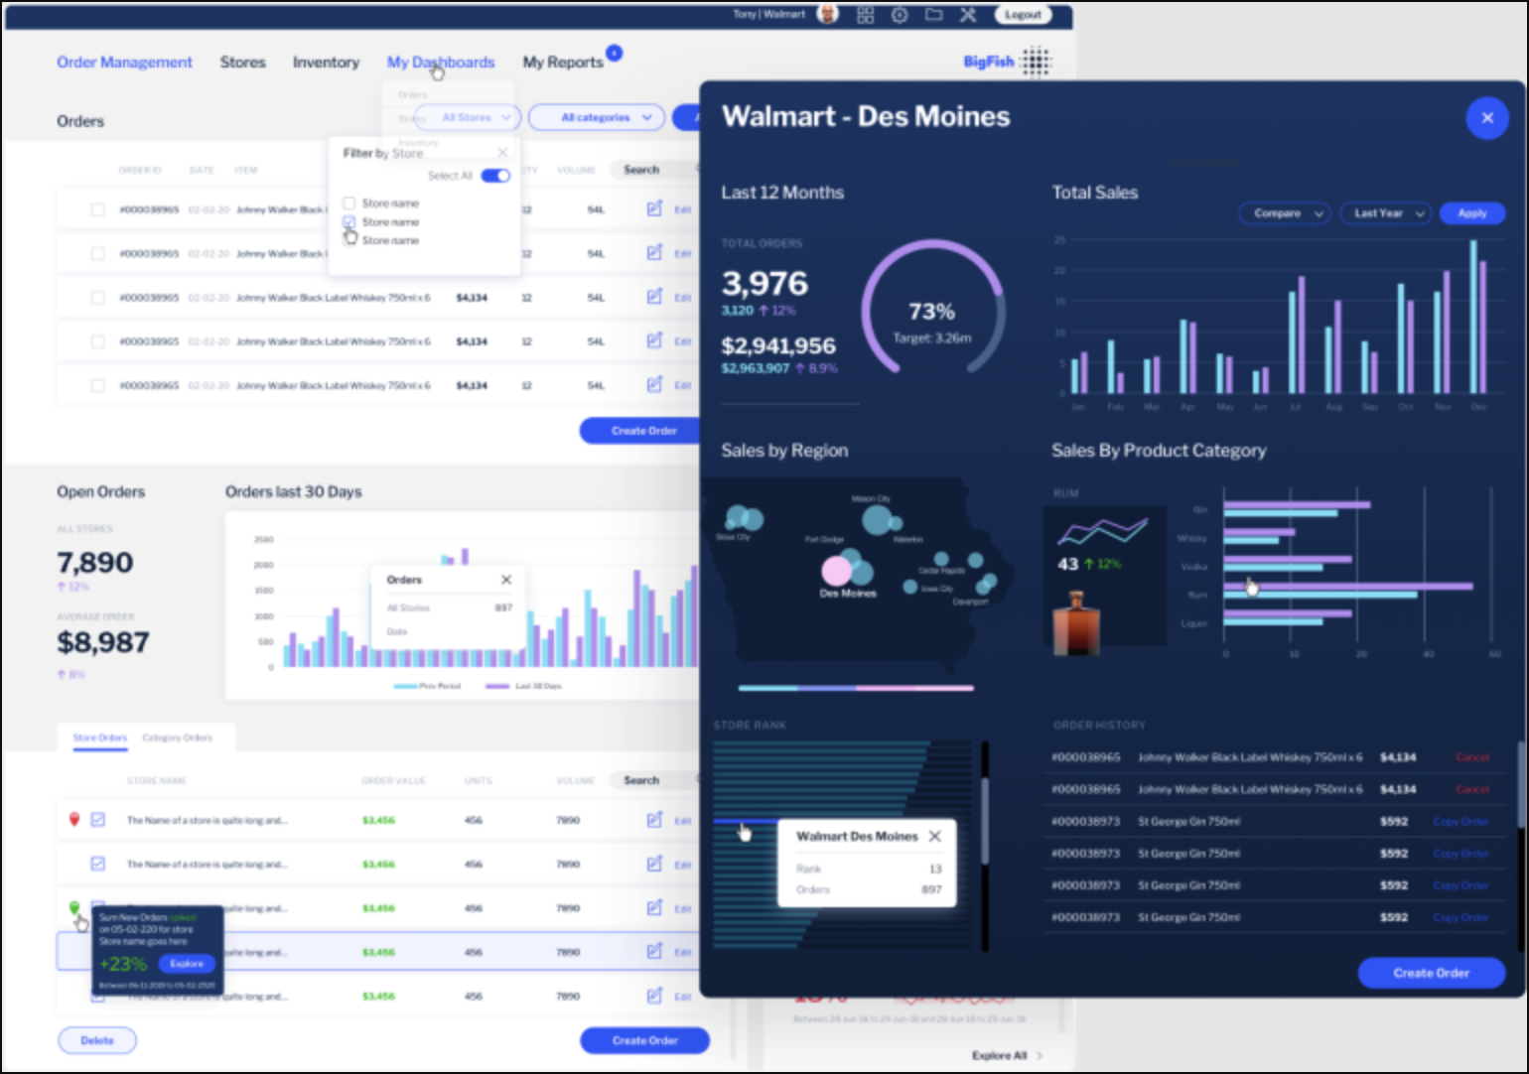The height and width of the screenshot is (1074, 1529).
Task: Click the Rum trend sparkline graph
Action: click(x=1102, y=531)
